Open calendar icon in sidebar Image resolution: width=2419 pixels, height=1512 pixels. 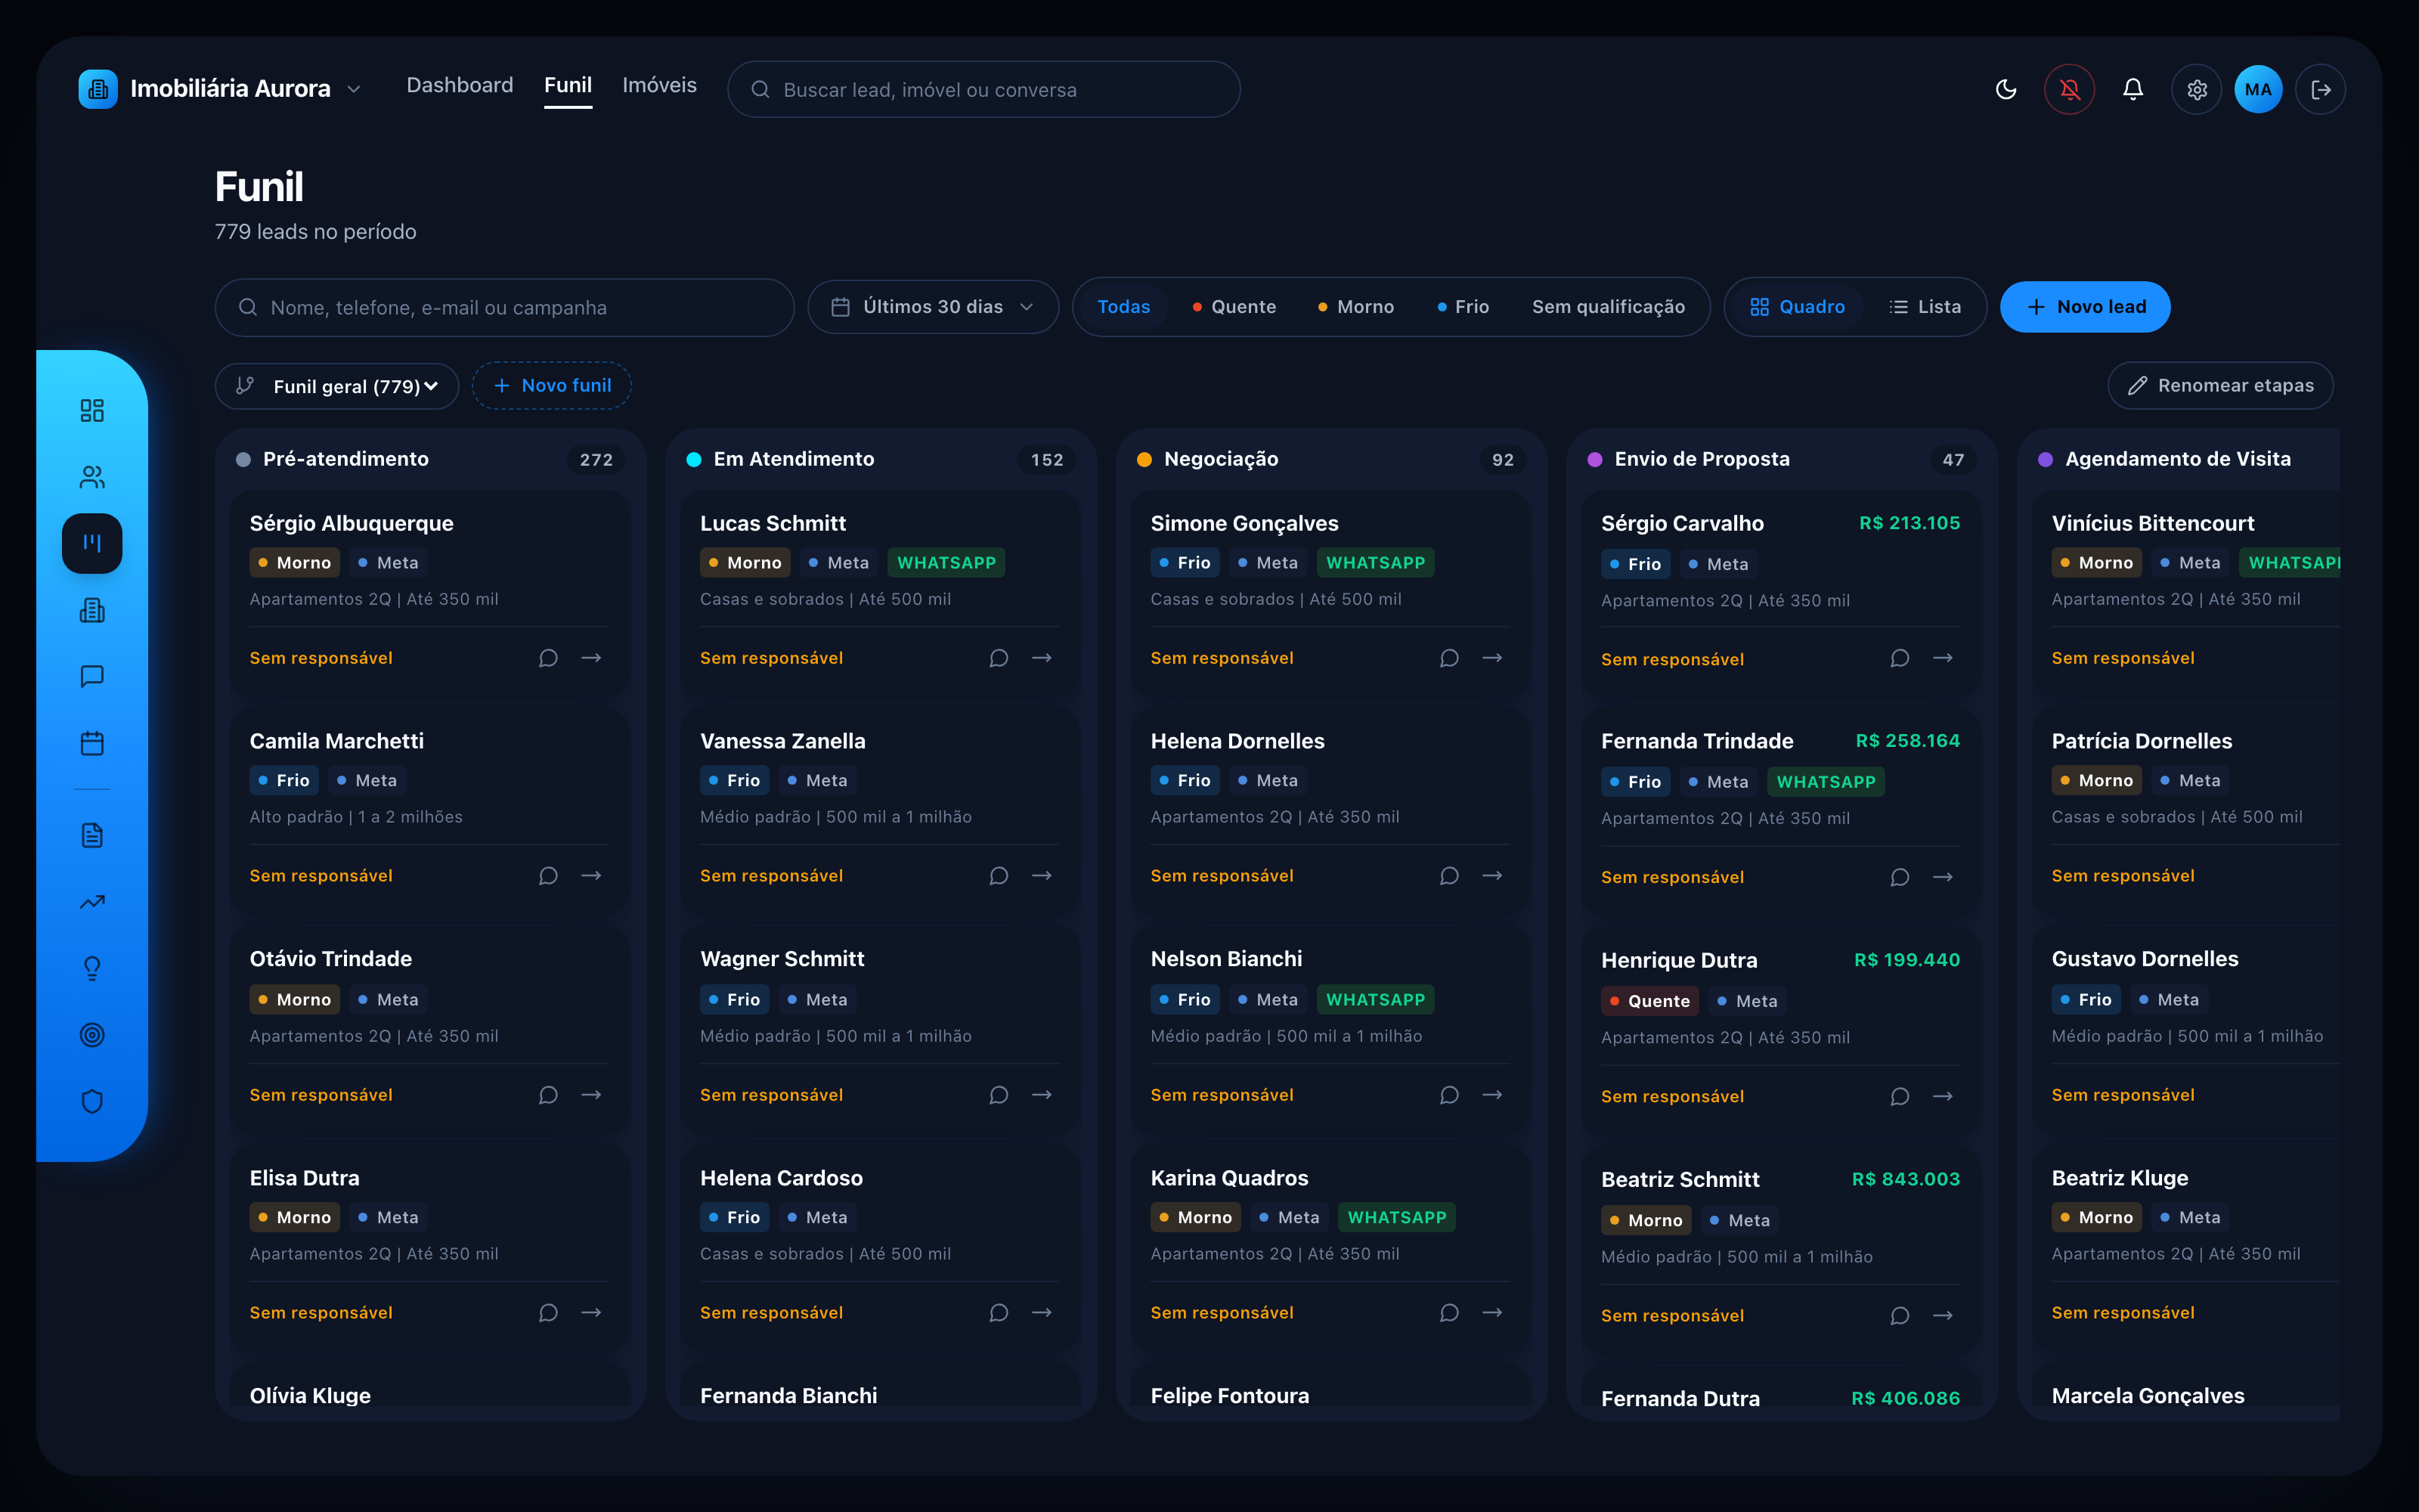coord(92,743)
